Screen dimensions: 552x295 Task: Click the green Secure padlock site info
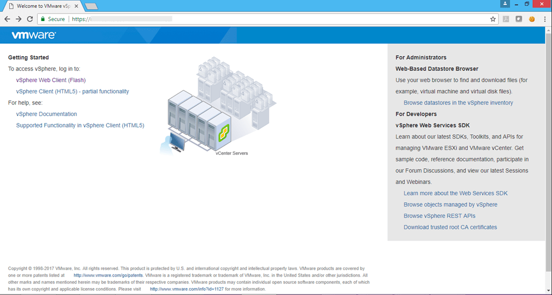click(x=52, y=19)
